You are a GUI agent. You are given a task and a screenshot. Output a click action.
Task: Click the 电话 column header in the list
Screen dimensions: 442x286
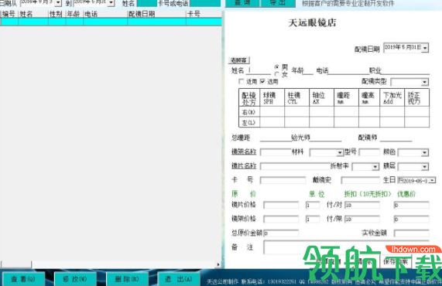pos(105,14)
